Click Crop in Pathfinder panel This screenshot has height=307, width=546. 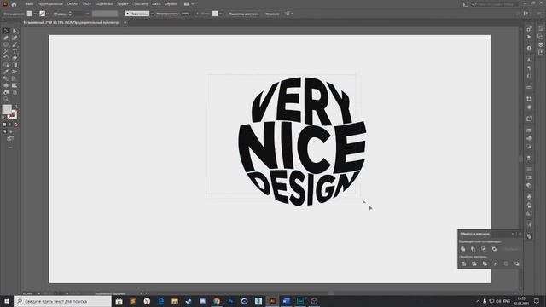coord(496,264)
